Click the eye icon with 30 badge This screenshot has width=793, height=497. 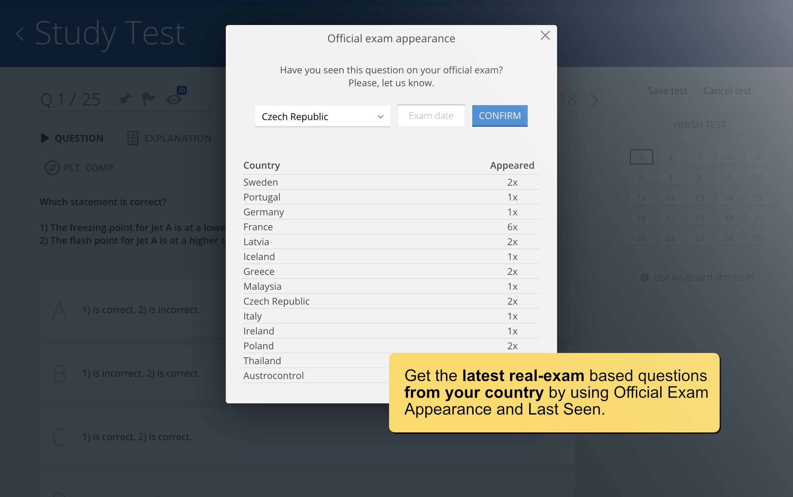(x=174, y=99)
